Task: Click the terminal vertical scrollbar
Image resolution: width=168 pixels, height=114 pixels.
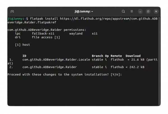Action: click(x=159, y=61)
